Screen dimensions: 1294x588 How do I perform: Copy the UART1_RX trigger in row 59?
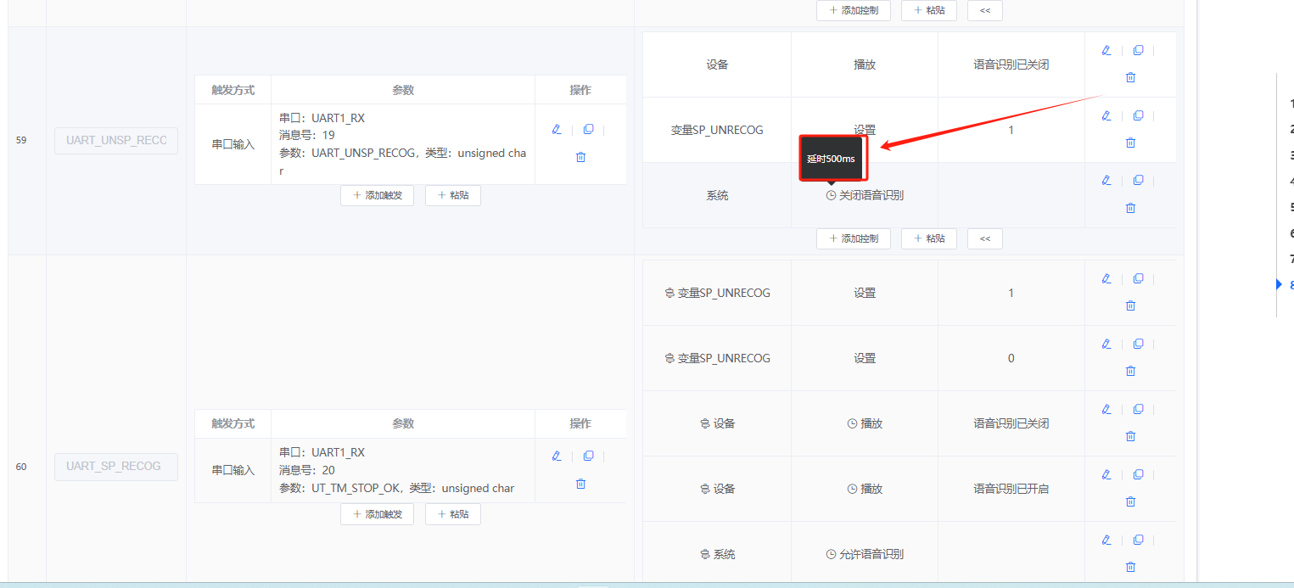click(589, 129)
